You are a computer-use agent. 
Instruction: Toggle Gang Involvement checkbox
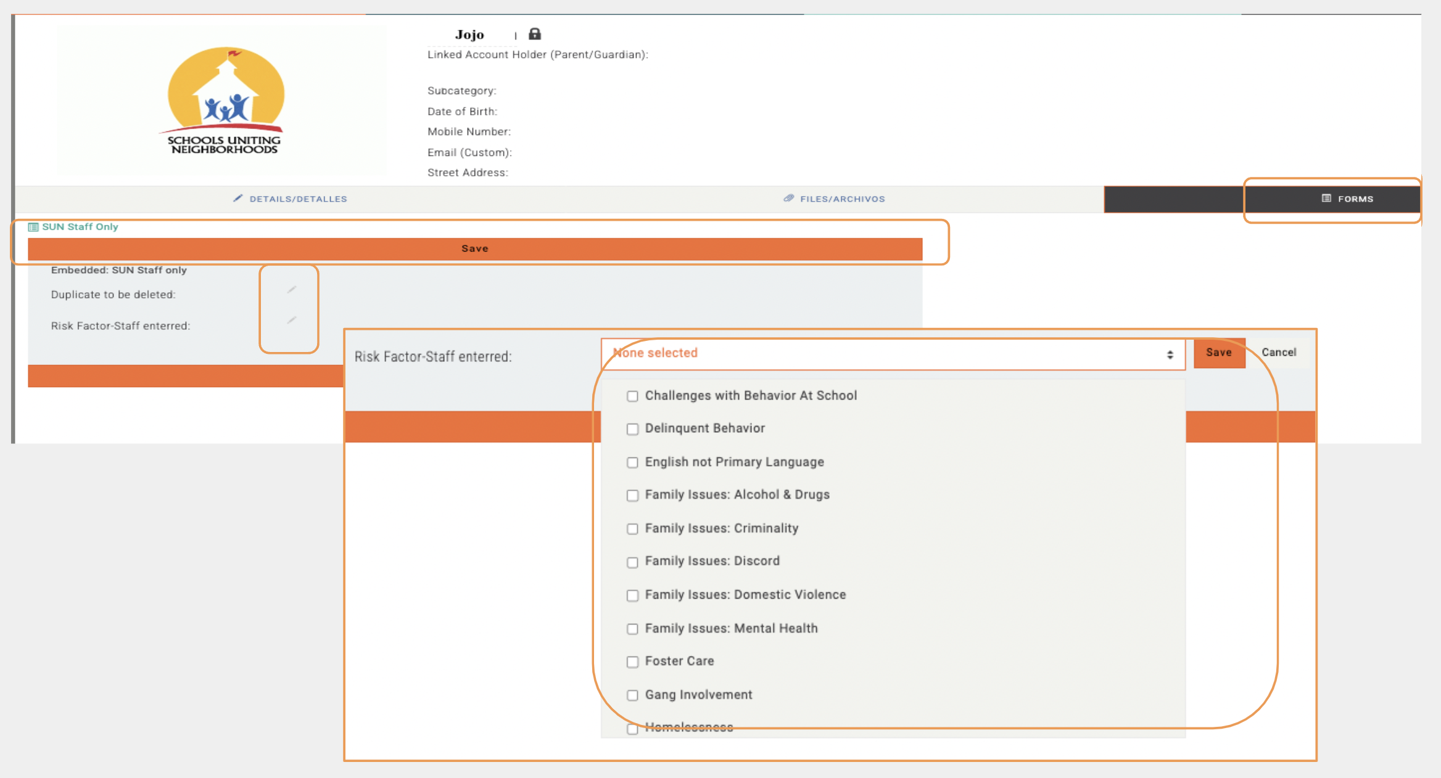point(632,695)
